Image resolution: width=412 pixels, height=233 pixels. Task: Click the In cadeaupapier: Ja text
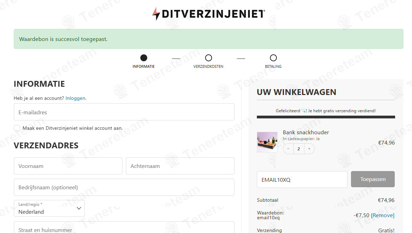pyautogui.click(x=301, y=139)
